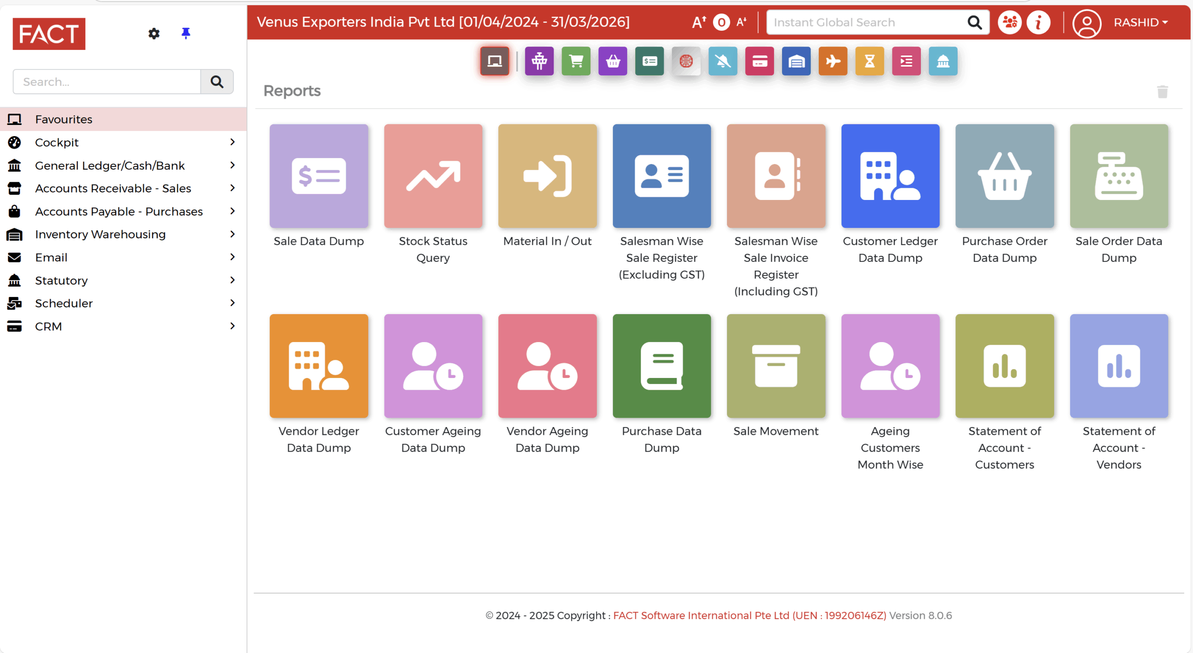Open Vendor Ledger Data Dump tile
1193x653 pixels.
[319, 366]
